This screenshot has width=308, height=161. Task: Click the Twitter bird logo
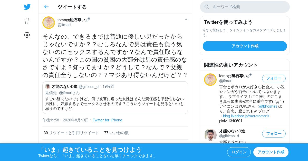coord(27,7)
